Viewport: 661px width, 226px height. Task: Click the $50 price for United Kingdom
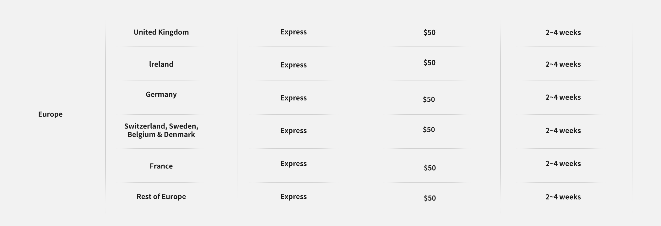click(x=429, y=32)
